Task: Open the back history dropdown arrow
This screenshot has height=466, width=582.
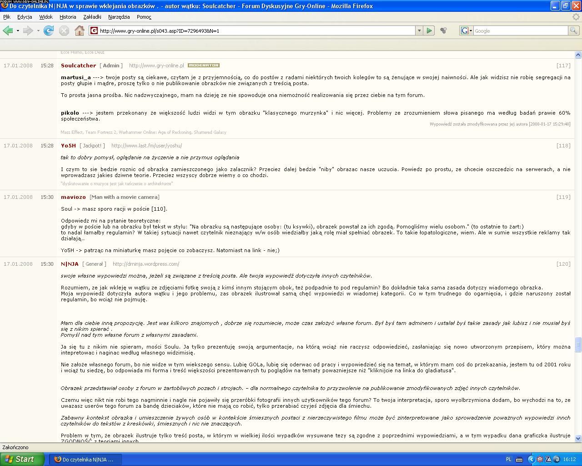Action: [18, 30]
